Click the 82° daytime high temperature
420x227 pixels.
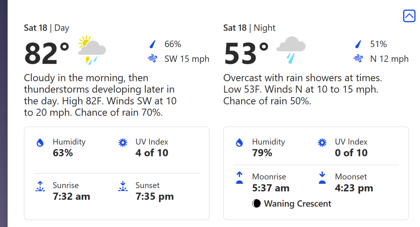(x=47, y=53)
